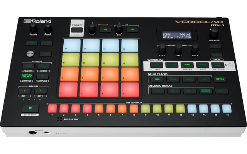The height and width of the screenshot is (154, 247).
Task: Click the Roland logo
Action: point(37,21)
